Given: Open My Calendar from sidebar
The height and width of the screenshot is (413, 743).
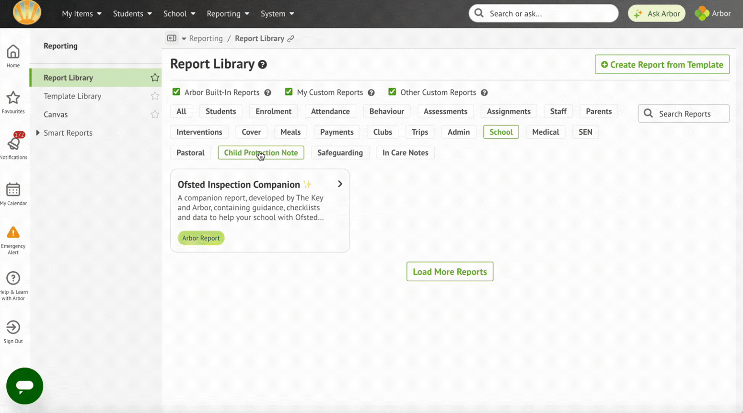Looking at the screenshot, I should [13, 190].
